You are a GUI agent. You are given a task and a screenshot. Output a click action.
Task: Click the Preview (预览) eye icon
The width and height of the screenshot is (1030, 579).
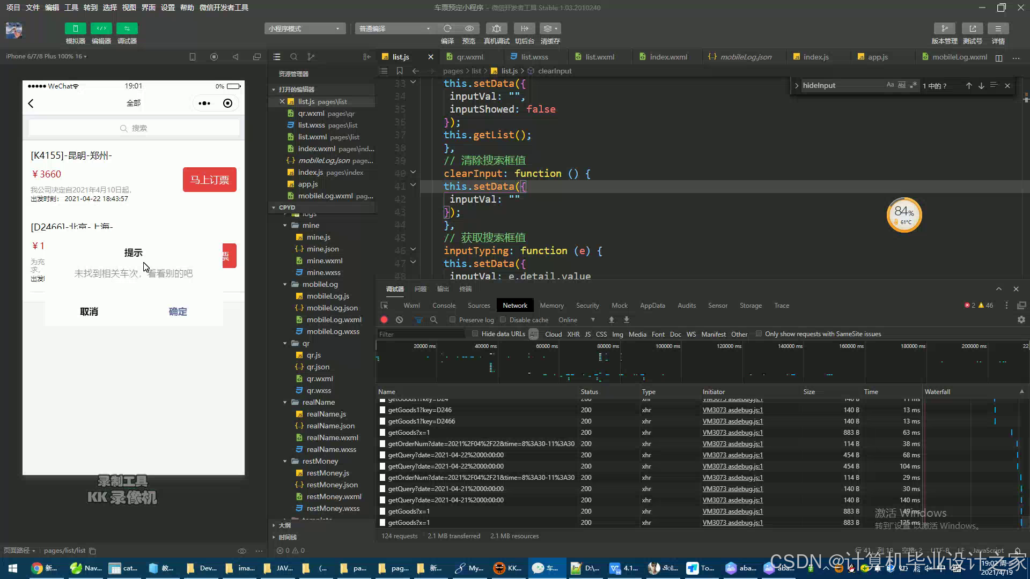(469, 28)
